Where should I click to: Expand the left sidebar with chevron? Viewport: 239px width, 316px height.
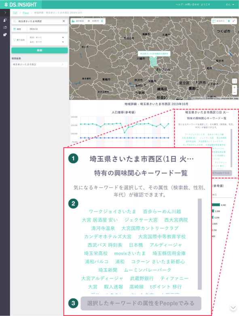pos(5,13)
